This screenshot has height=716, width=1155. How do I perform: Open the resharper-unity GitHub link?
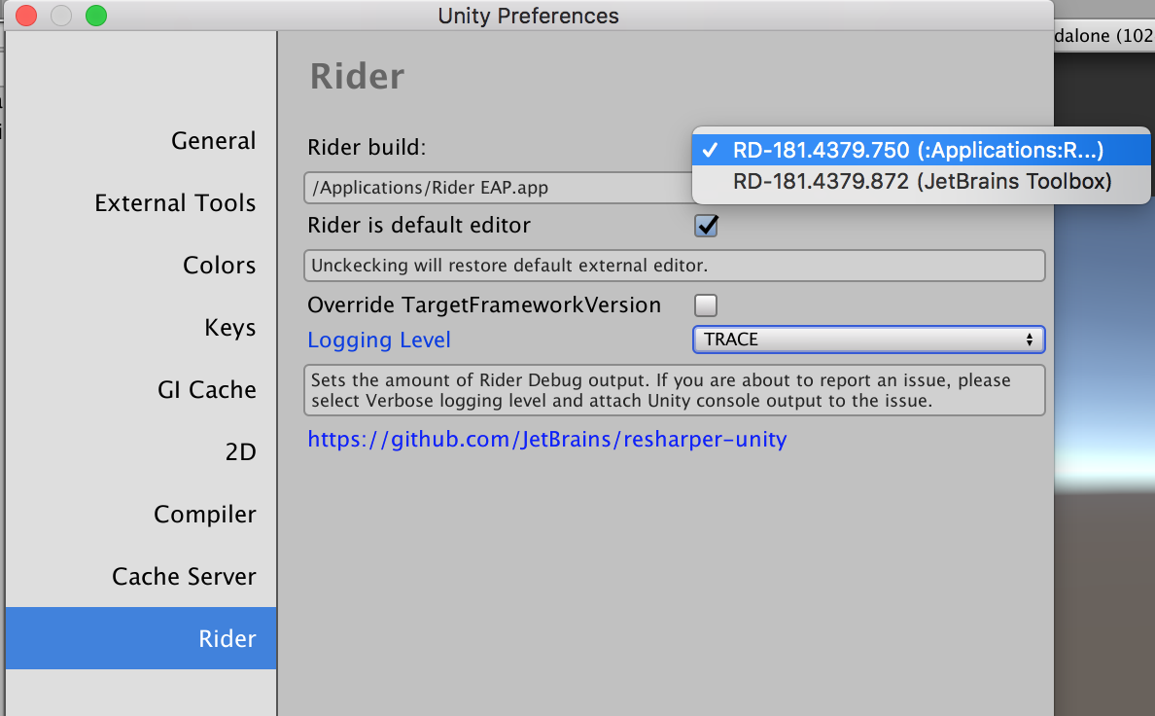(547, 439)
